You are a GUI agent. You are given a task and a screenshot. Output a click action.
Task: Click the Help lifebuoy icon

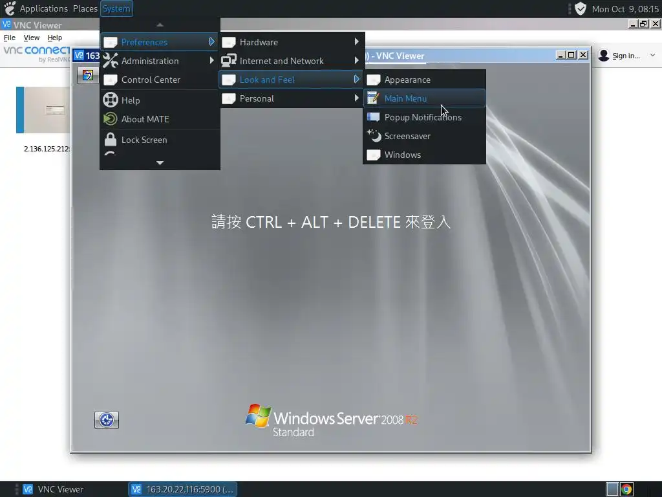click(111, 100)
